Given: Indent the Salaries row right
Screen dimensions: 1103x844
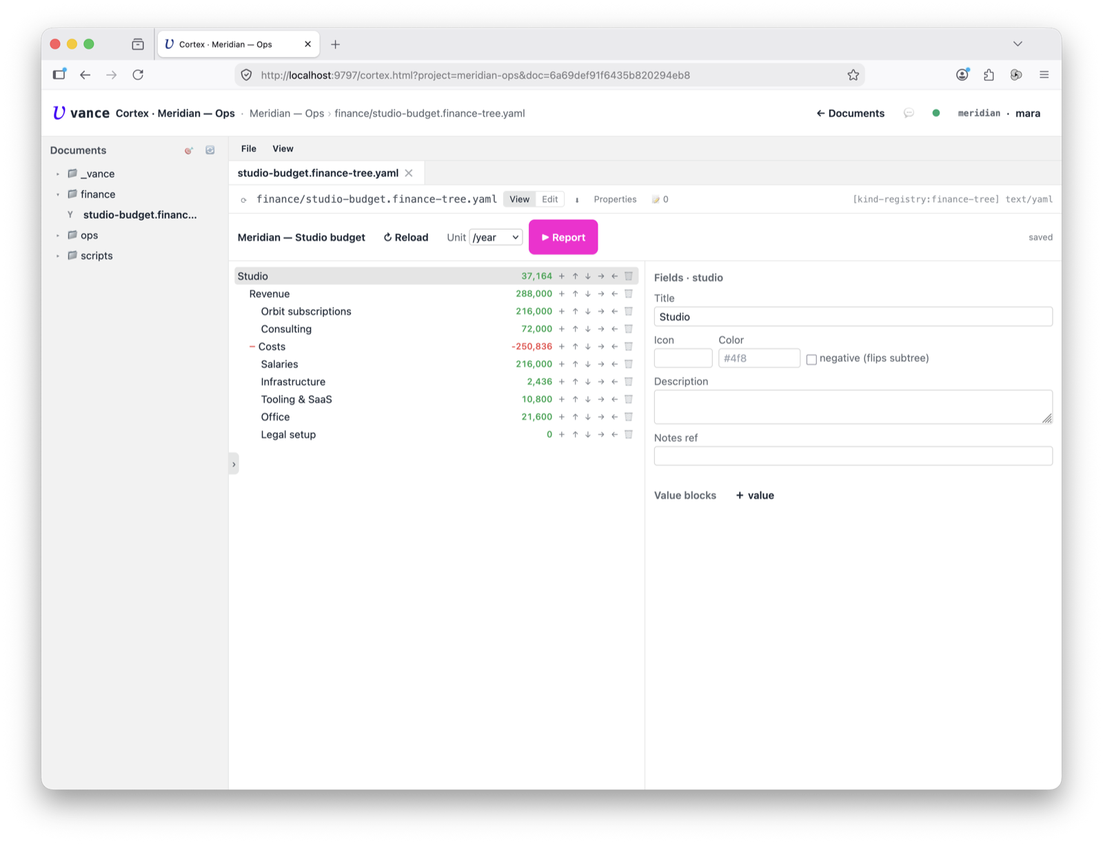Looking at the screenshot, I should pyautogui.click(x=601, y=364).
